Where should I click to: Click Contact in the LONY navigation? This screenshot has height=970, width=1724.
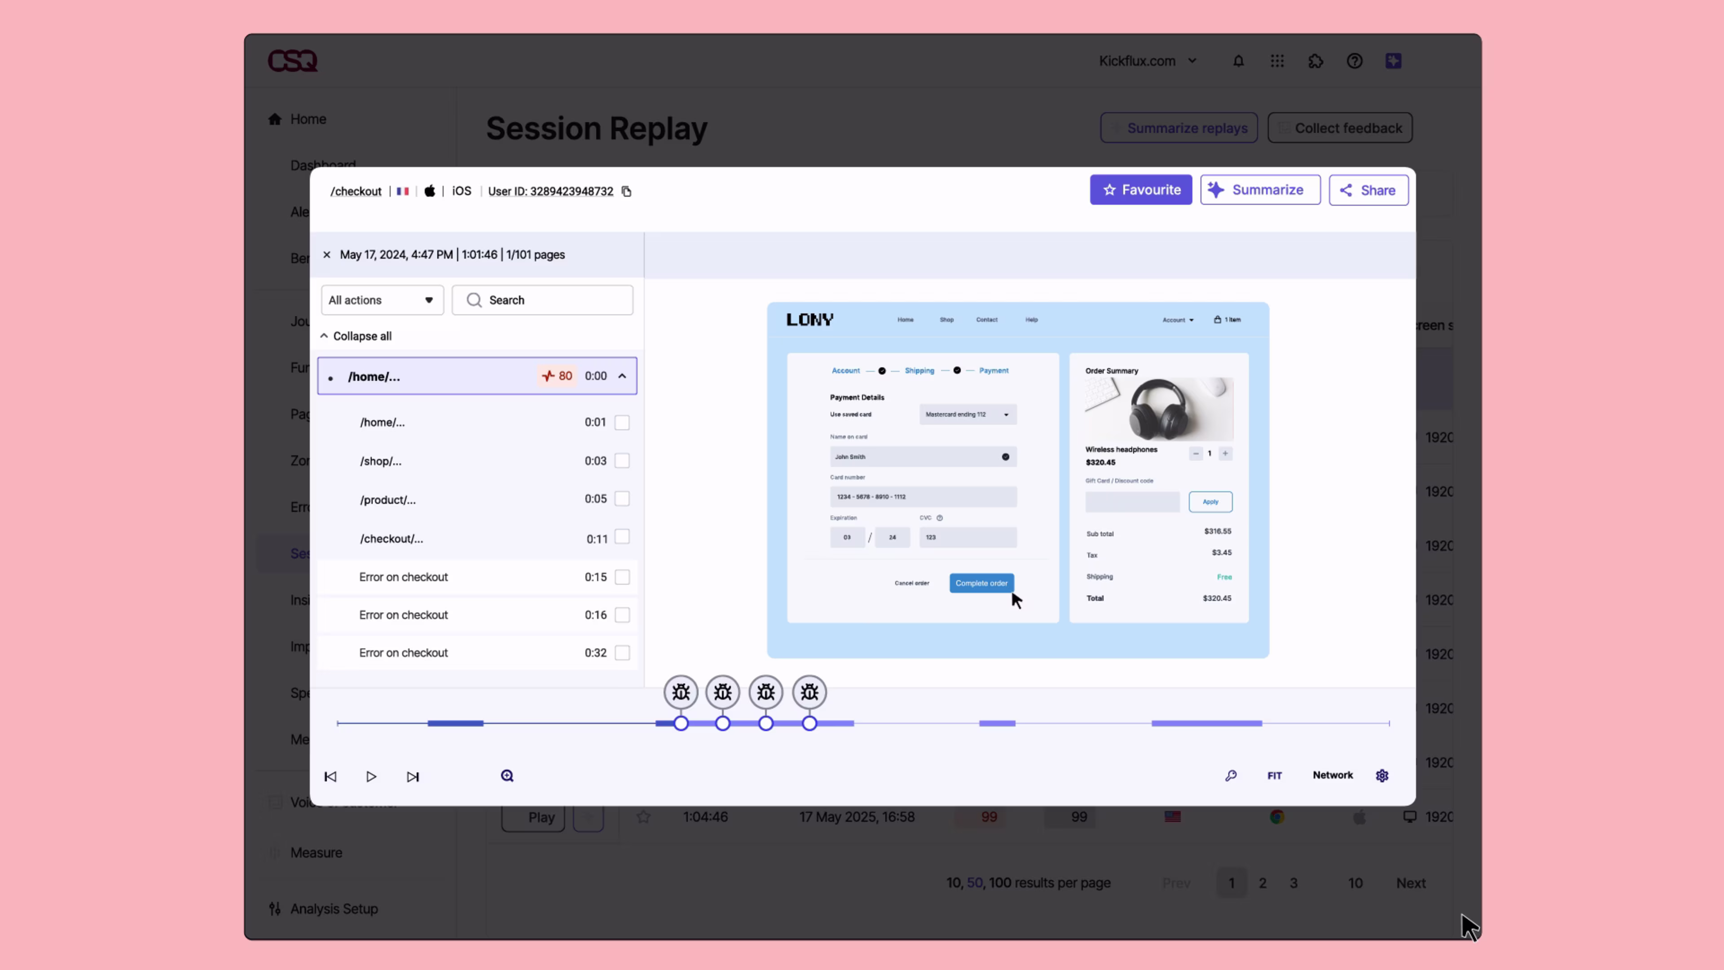986,320
